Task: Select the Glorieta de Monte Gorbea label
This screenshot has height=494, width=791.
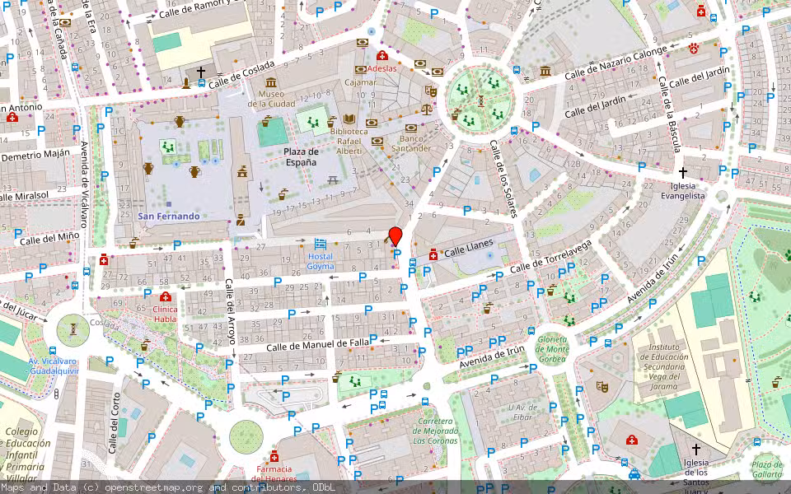Action: click(552, 349)
